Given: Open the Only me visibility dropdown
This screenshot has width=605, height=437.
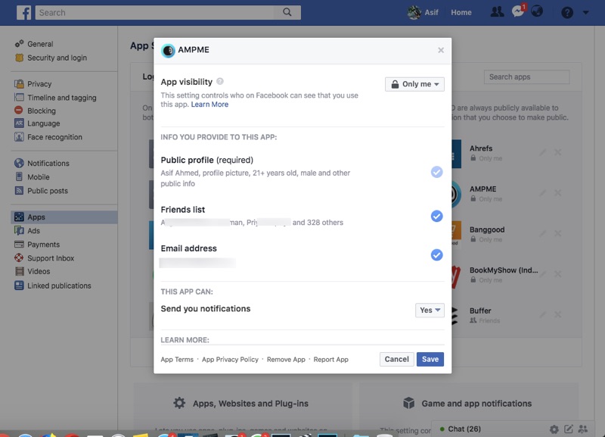Looking at the screenshot, I should click(414, 84).
